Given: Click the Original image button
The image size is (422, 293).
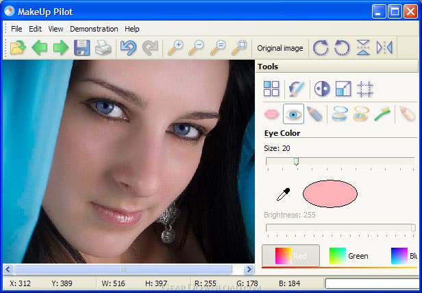Looking at the screenshot, I should coord(280,48).
